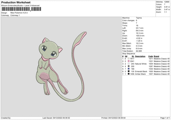Click the Right value 64.5 mm
The height and width of the screenshot is (120, 171).
(x=140, y=31)
